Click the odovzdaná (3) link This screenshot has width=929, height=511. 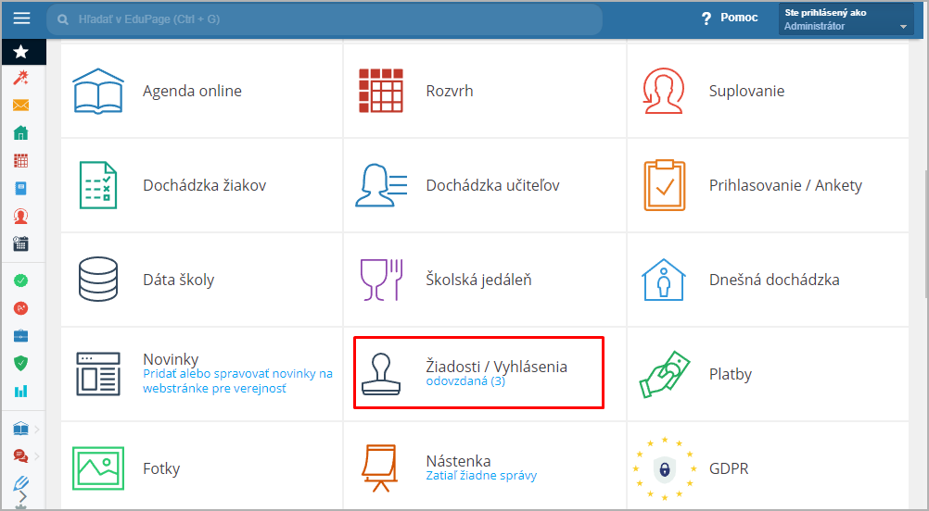465,381
